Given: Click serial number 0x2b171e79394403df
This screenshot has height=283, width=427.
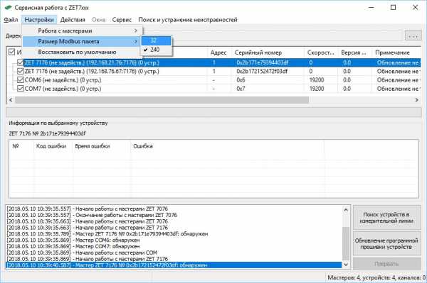Looking at the screenshot, I should [262, 62].
